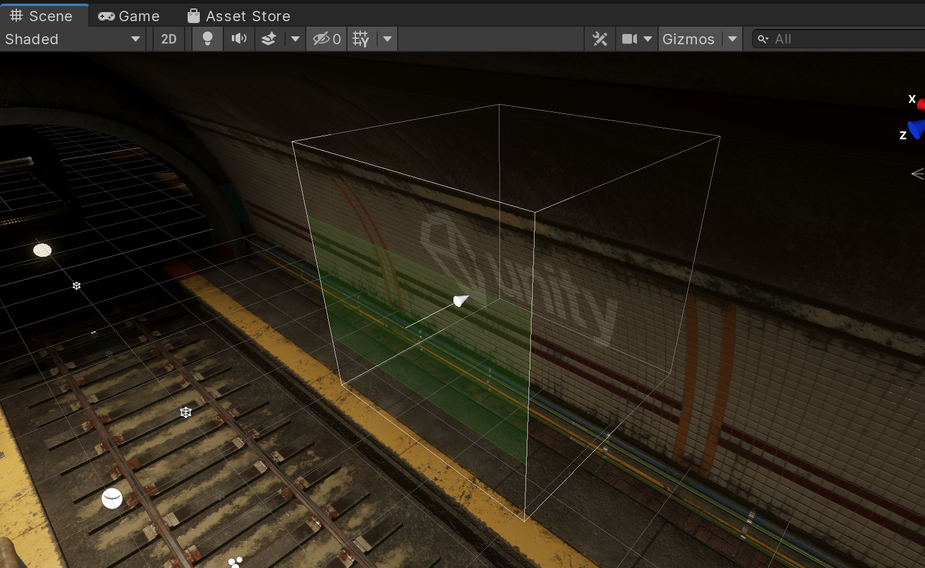This screenshot has width=925, height=568.
Task: Open the Asset Store tab
Action: point(239,15)
